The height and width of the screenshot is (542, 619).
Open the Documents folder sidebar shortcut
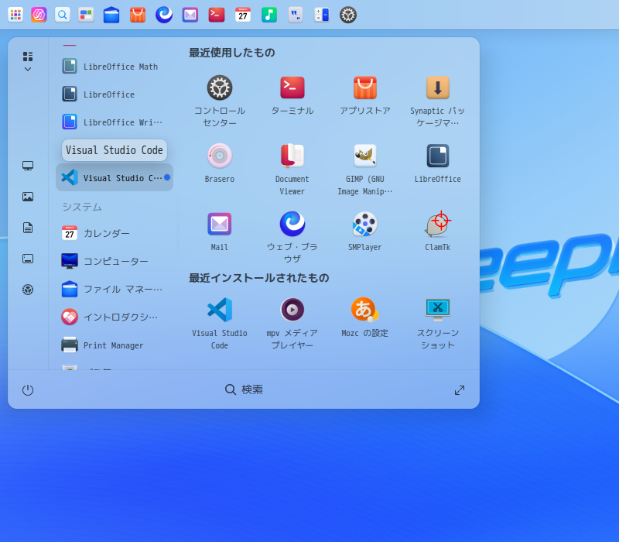tap(28, 228)
